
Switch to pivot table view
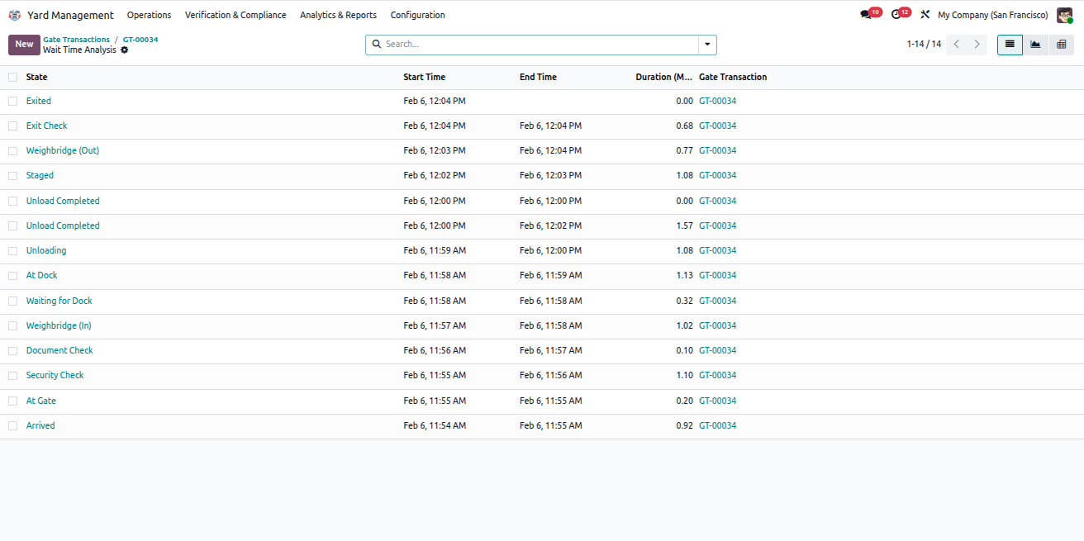(x=1062, y=45)
